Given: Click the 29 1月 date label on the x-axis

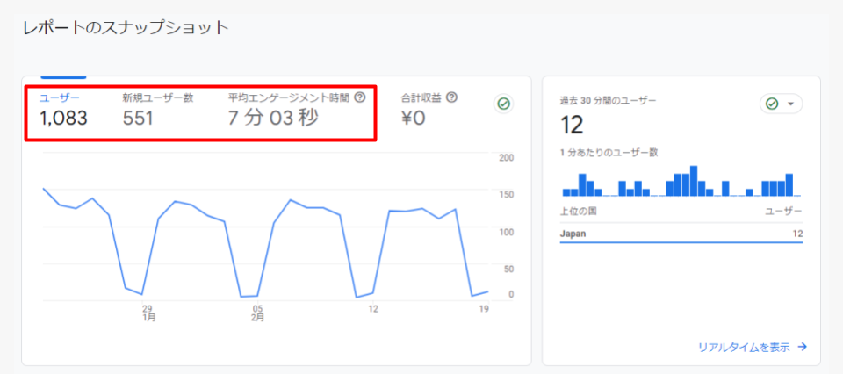Looking at the screenshot, I should pyautogui.click(x=149, y=313).
